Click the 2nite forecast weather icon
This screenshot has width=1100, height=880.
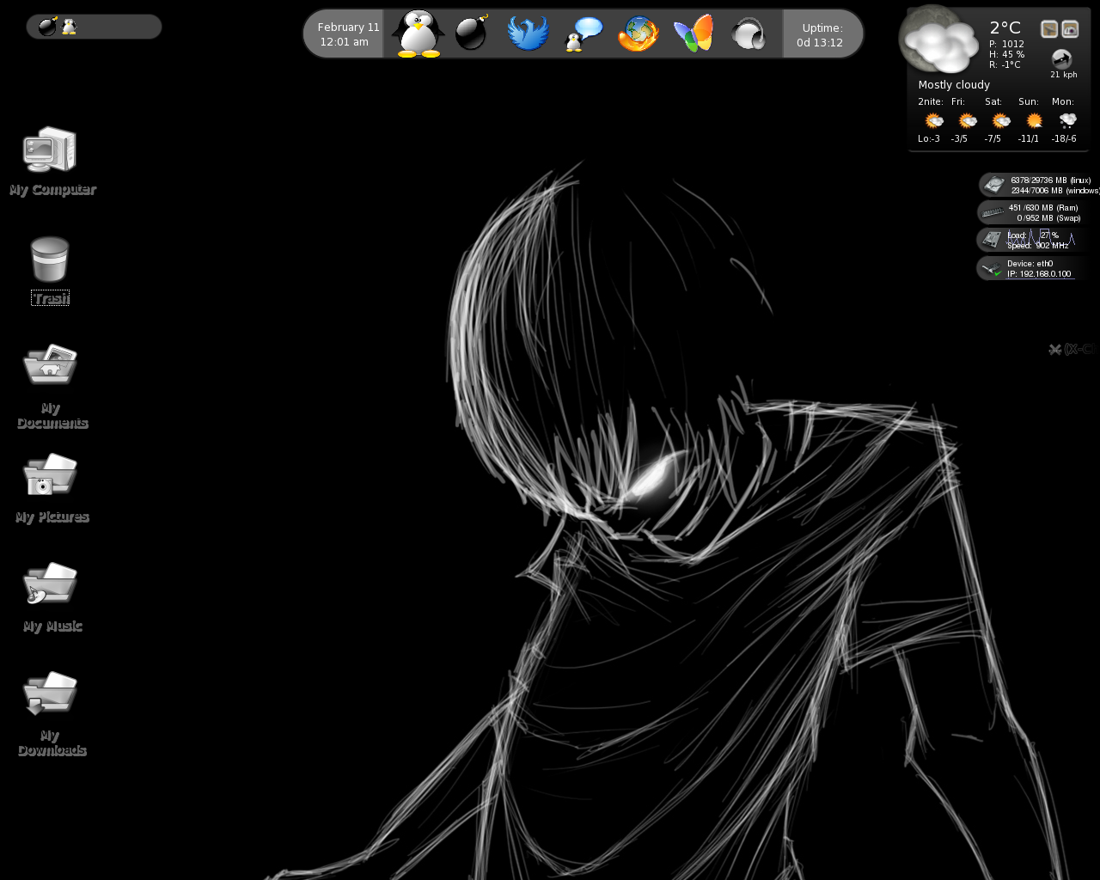click(x=934, y=120)
